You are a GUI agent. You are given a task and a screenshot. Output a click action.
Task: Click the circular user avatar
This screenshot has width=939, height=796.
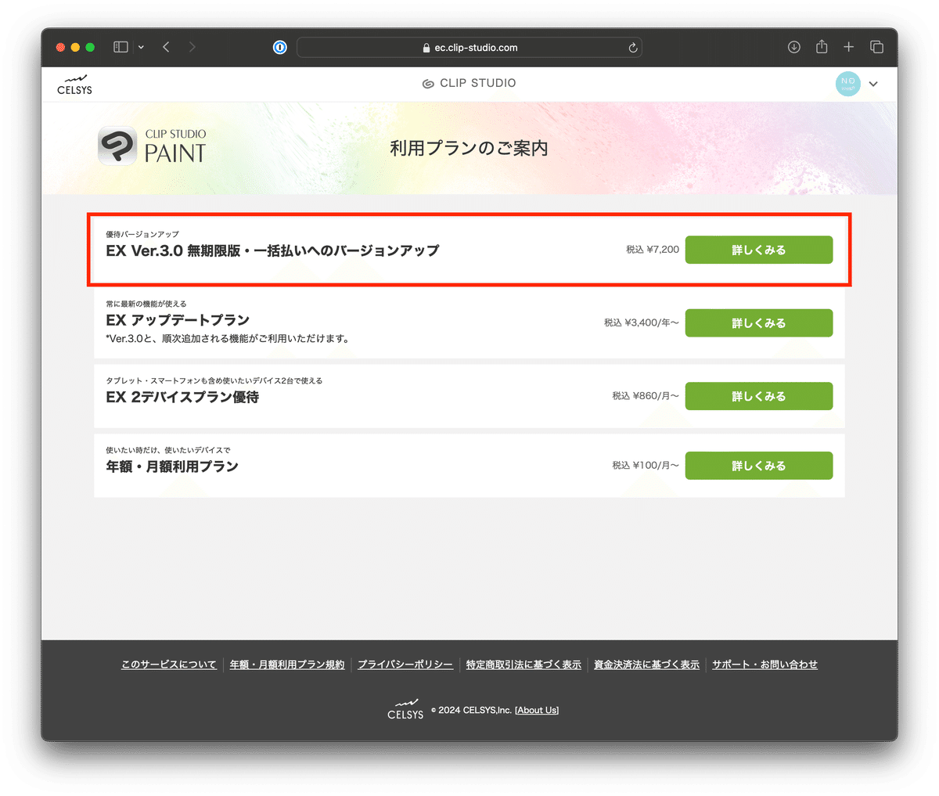(x=847, y=83)
